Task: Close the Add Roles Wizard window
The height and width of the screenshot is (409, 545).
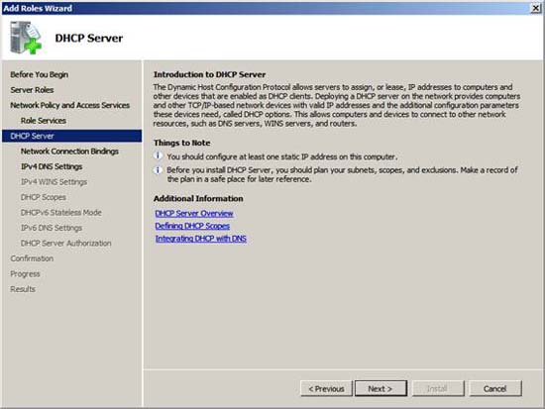Action: (x=536, y=8)
